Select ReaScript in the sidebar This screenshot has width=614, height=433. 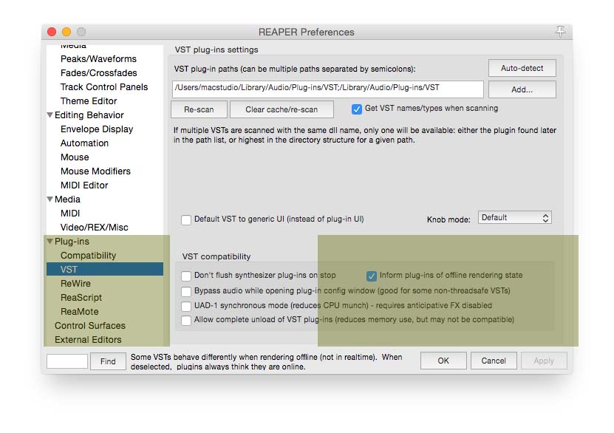pyautogui.click(x=81, y=298)
